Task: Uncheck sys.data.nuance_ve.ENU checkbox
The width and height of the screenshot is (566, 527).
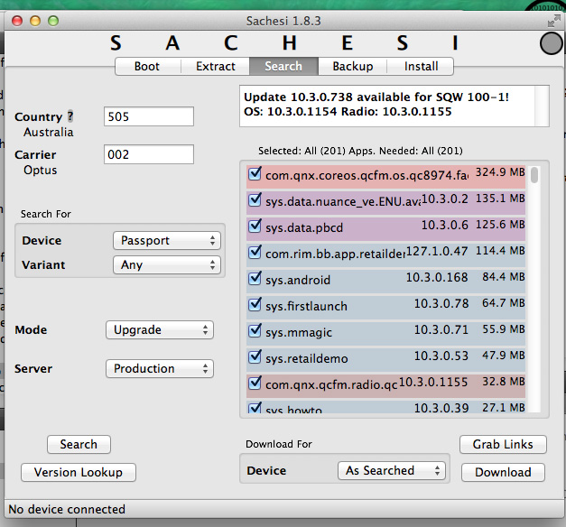Action: point(255,199)
